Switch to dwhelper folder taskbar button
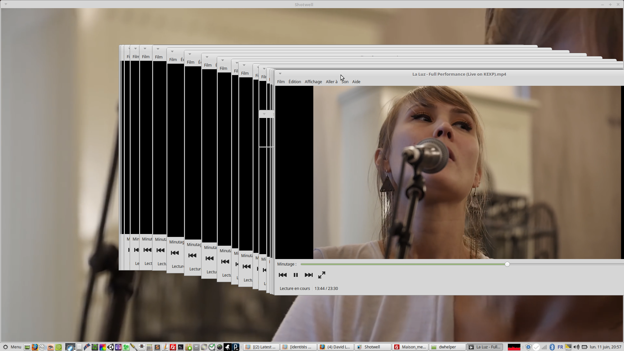Viewport: 624px width, 351px height. (447, 347)
